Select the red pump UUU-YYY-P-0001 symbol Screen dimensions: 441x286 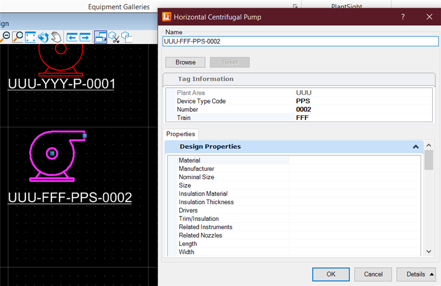point(61,61)
